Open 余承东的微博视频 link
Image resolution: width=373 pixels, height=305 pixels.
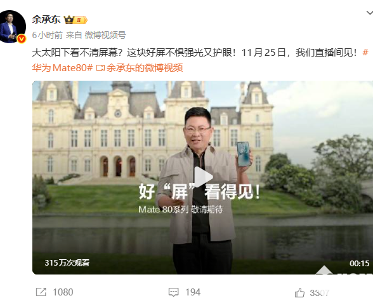[145, 68]
